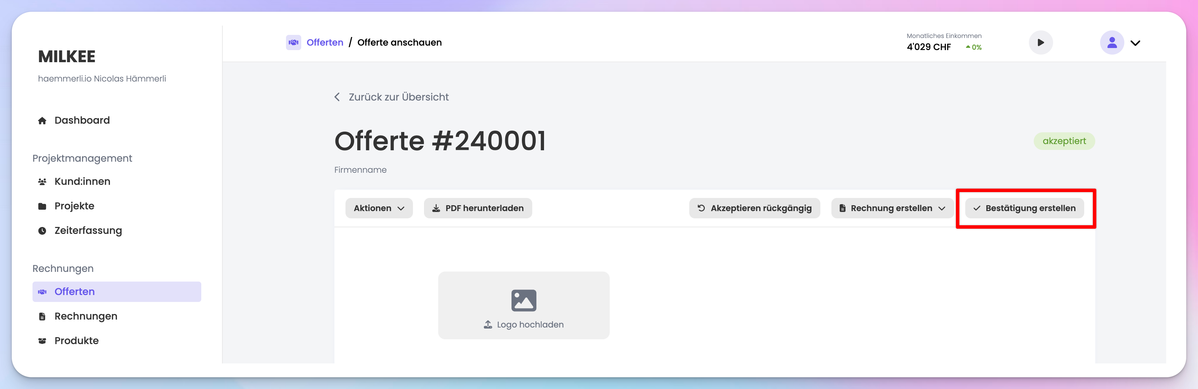Click the invoice icon on Rechnung erstellen
Screen dimensions: 1198x389
pos(842,208)
